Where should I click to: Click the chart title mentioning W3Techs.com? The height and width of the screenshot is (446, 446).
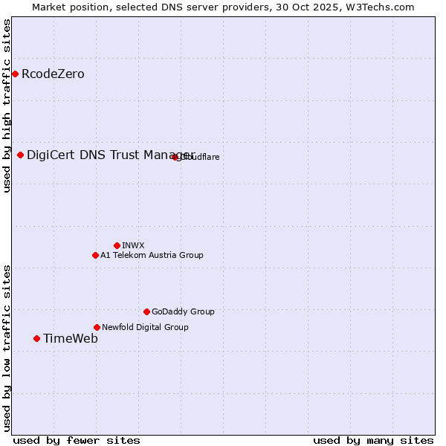point(223,7)
